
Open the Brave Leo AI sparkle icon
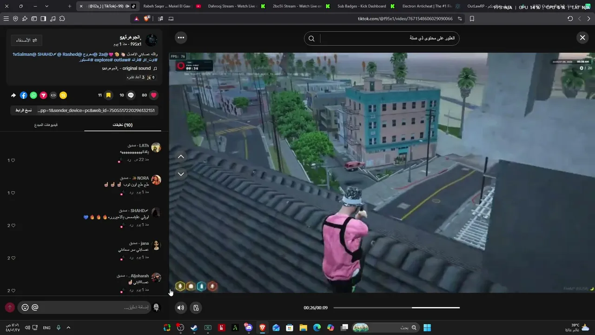tap(25, 19)
